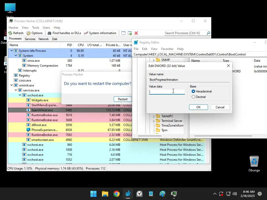The width and height of the screenshot is (267, 200).
Task: Select the SNMP folder icon
Action: 158,60
